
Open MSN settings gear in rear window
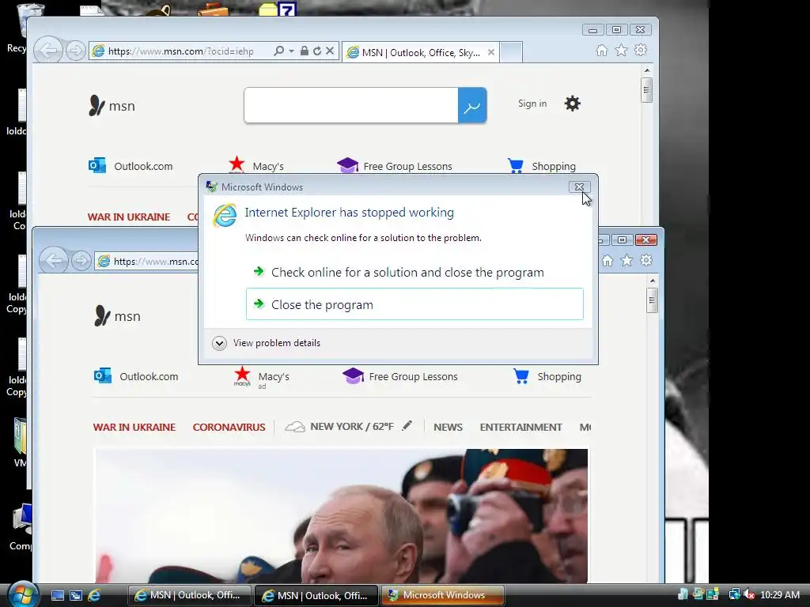point(573,104)
